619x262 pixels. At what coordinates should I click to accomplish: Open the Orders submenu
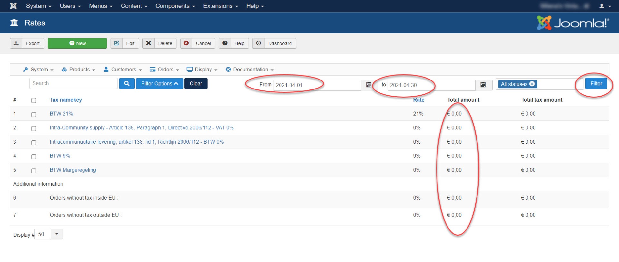click(164, 70)
